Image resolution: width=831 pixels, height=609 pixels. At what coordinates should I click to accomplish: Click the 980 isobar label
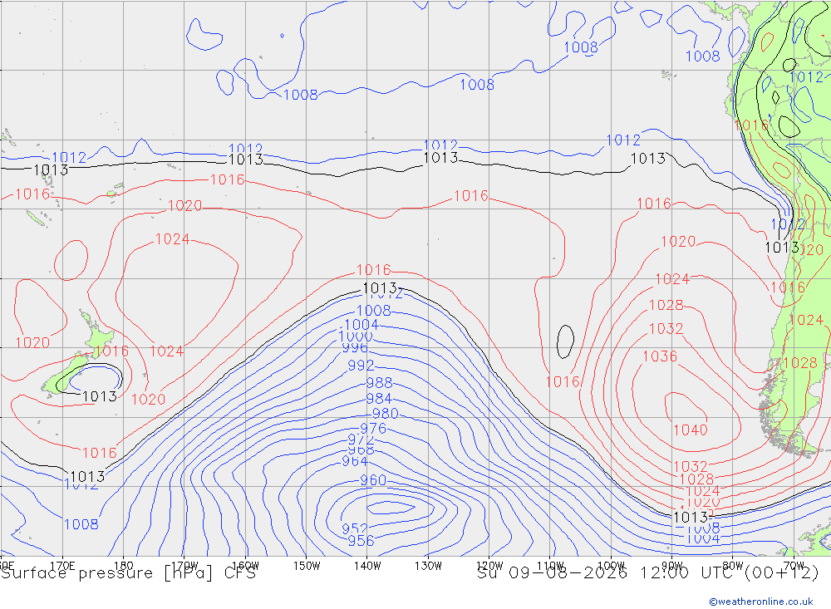pos(386,414)
